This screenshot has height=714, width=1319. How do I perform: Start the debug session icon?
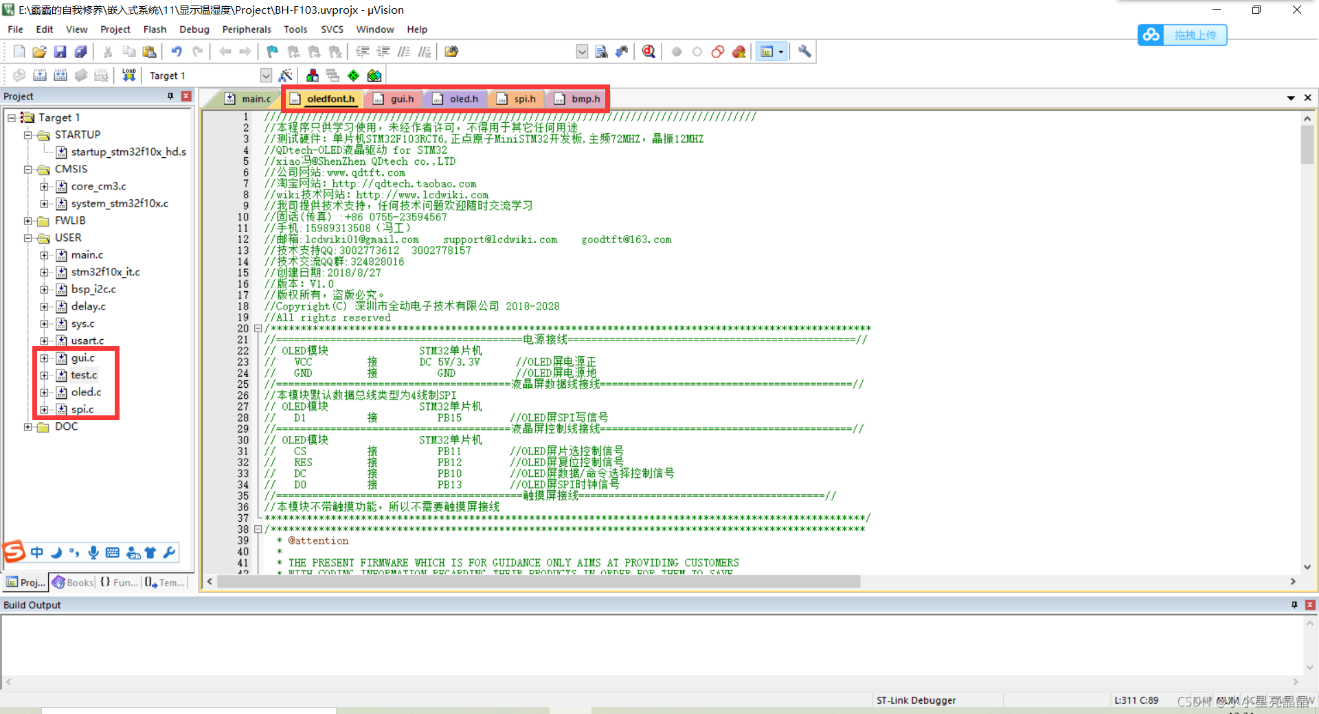pyautogui.click(x=649, y=51)
